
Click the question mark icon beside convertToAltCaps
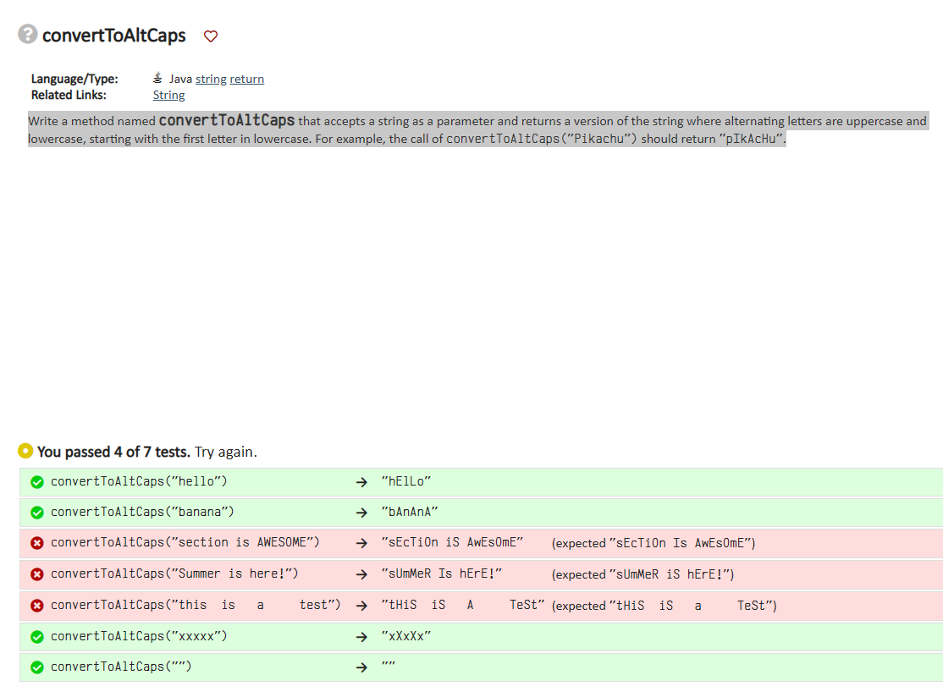27,36
